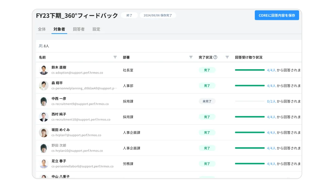Select 中西 一彦's avatar photo
The image size is (334, 188).
pos(43,101)
